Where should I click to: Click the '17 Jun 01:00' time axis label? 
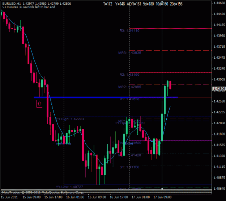(x=141, y=197)
